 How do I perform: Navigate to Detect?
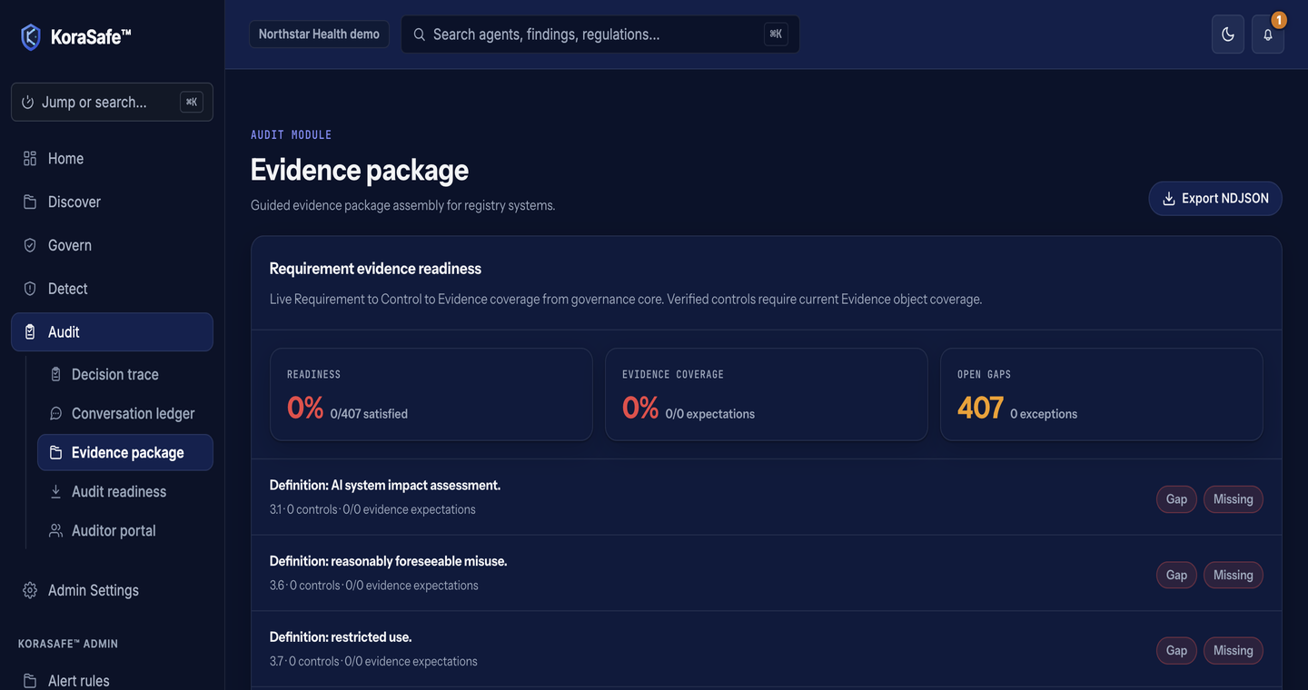[112, 289]
